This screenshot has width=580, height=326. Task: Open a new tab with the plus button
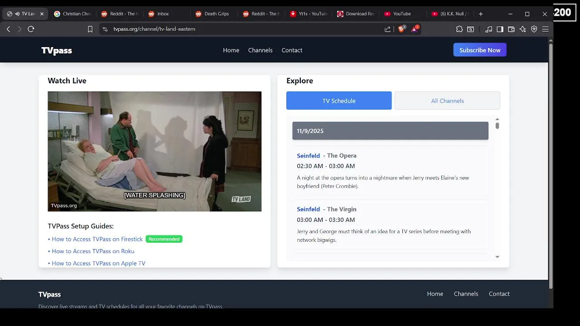click(x=481, y=14)
